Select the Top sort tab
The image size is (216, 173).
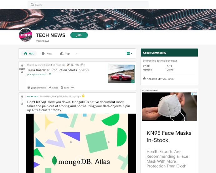point(65,54)
